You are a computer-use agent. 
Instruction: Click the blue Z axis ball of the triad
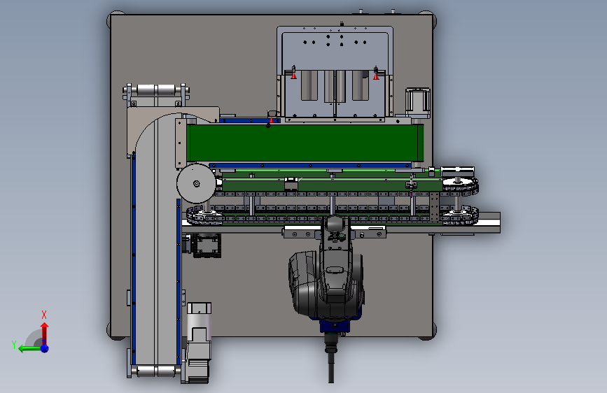pyautogui.click(x=45, y=348)
